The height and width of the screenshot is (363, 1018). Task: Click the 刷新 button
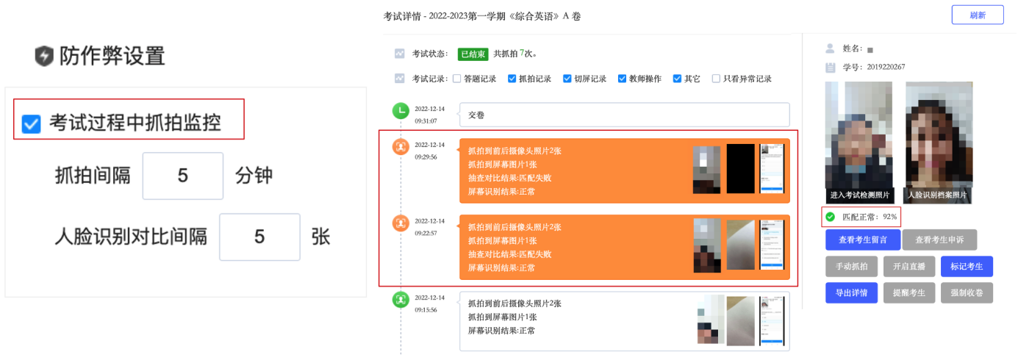(978, 15)
